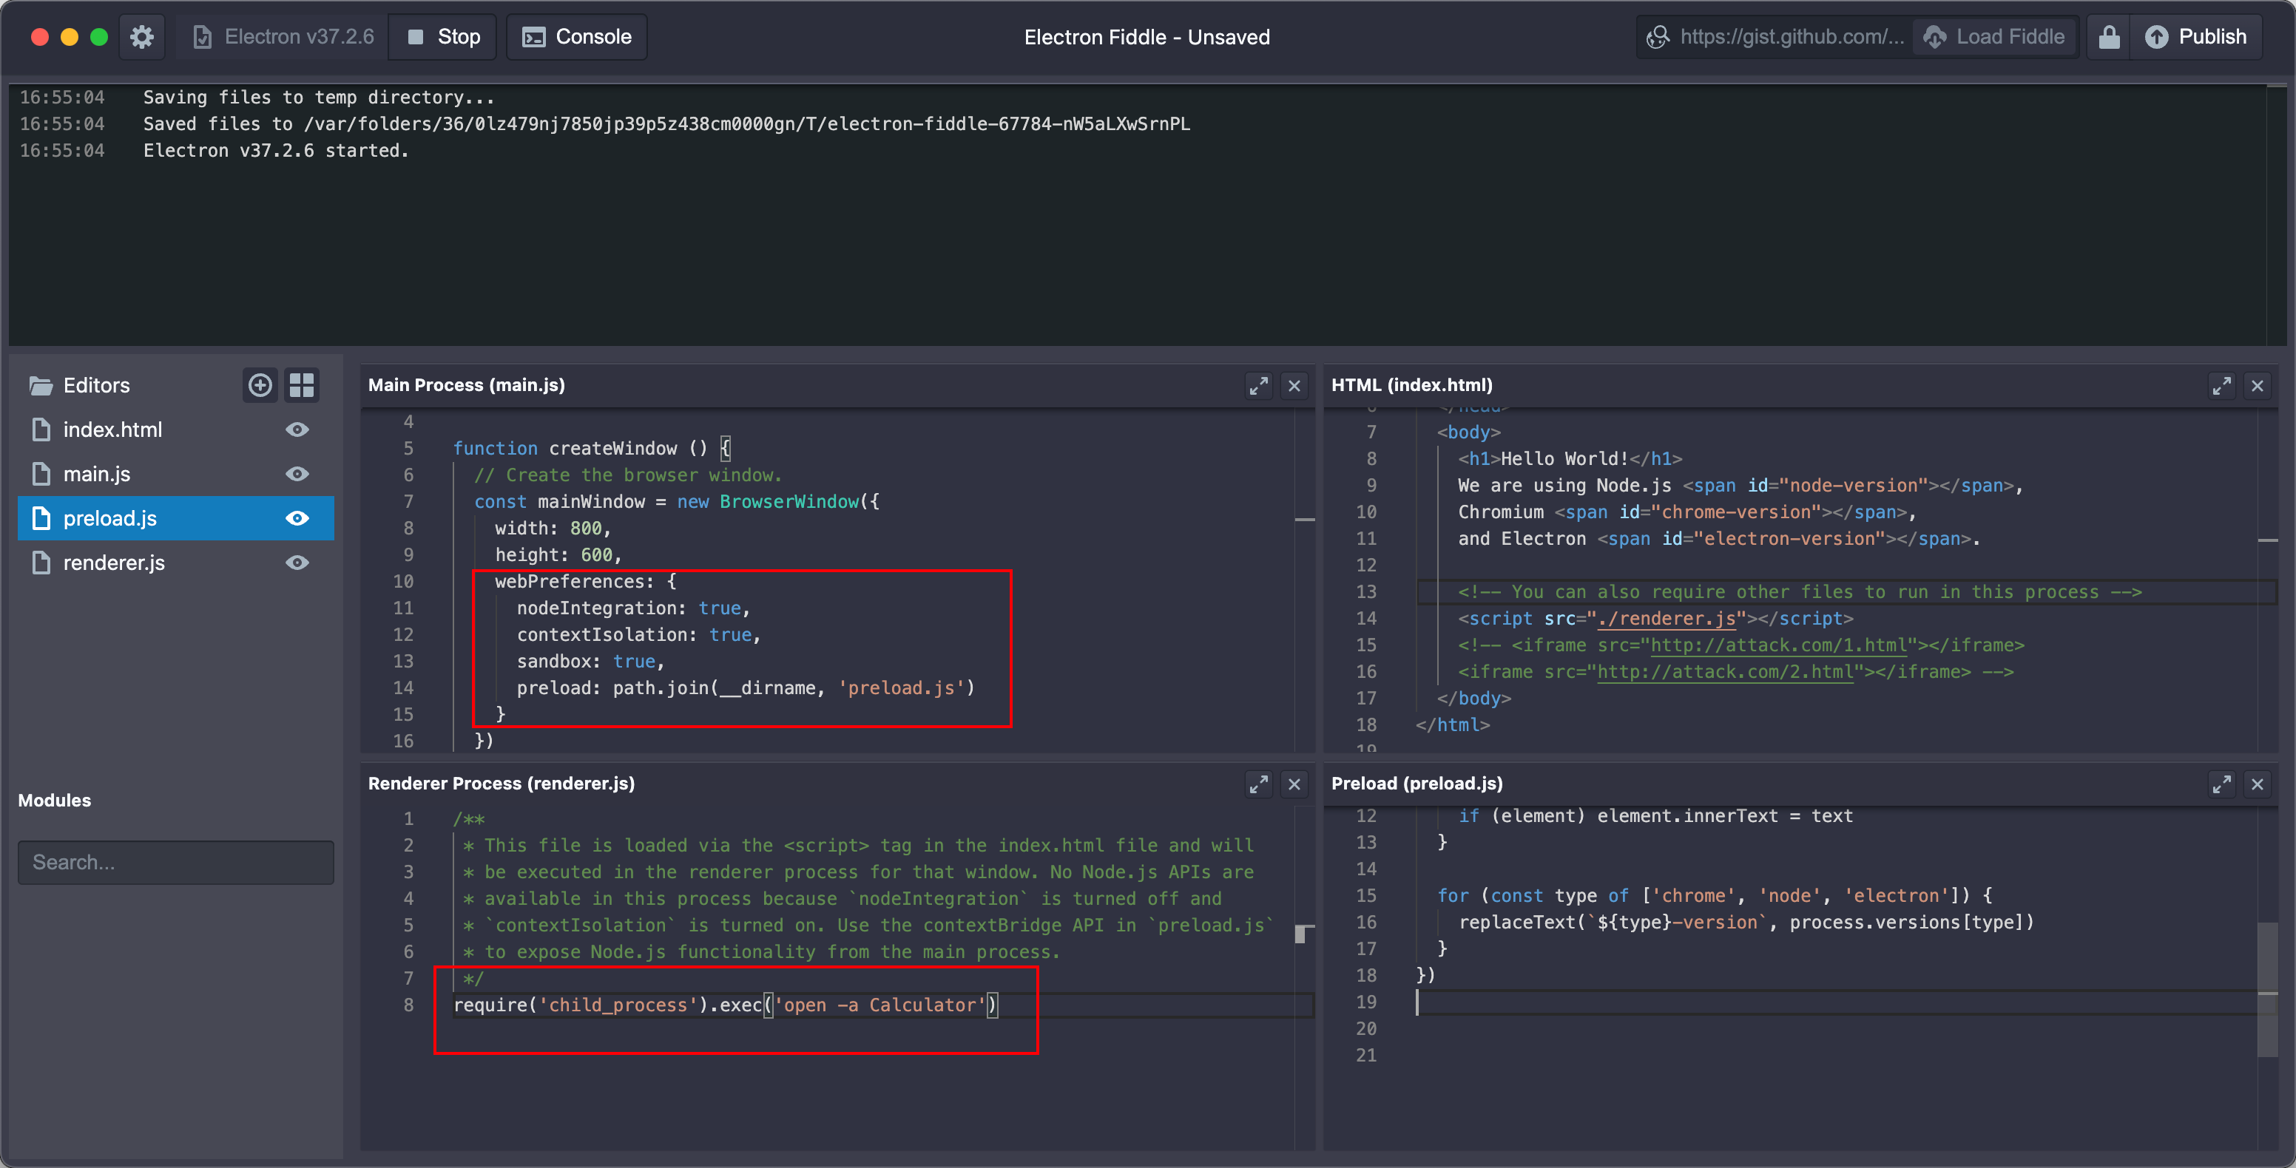The width and height of the screenshot is (2296, 1168).
Task: Click the Modules search field
Action: [x=175, y=863]
